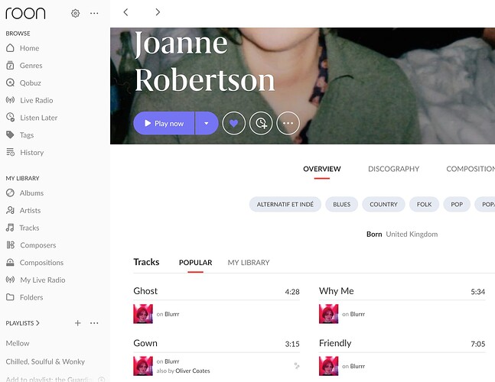Click the Albums disc icon
Screen dimensions: 495x382
point(10,193)
